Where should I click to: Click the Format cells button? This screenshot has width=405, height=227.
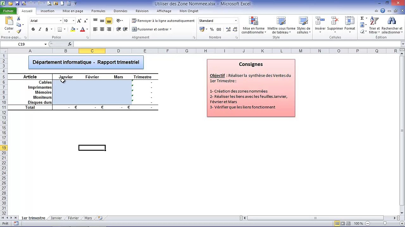(350, 25)
